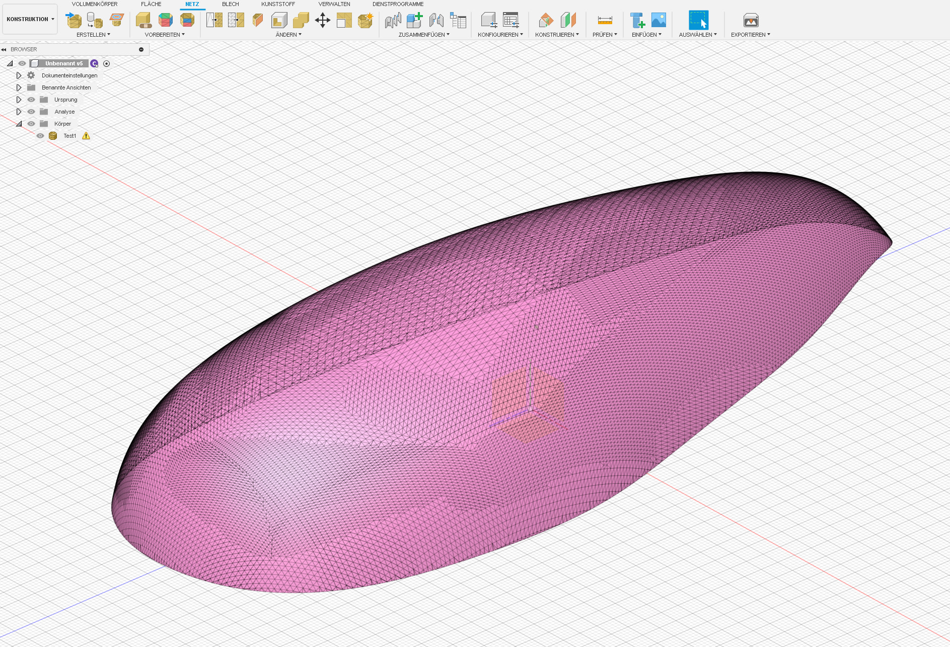Toggle the Analyse folder eye icon
950x647 pixels.
(31, 112)
